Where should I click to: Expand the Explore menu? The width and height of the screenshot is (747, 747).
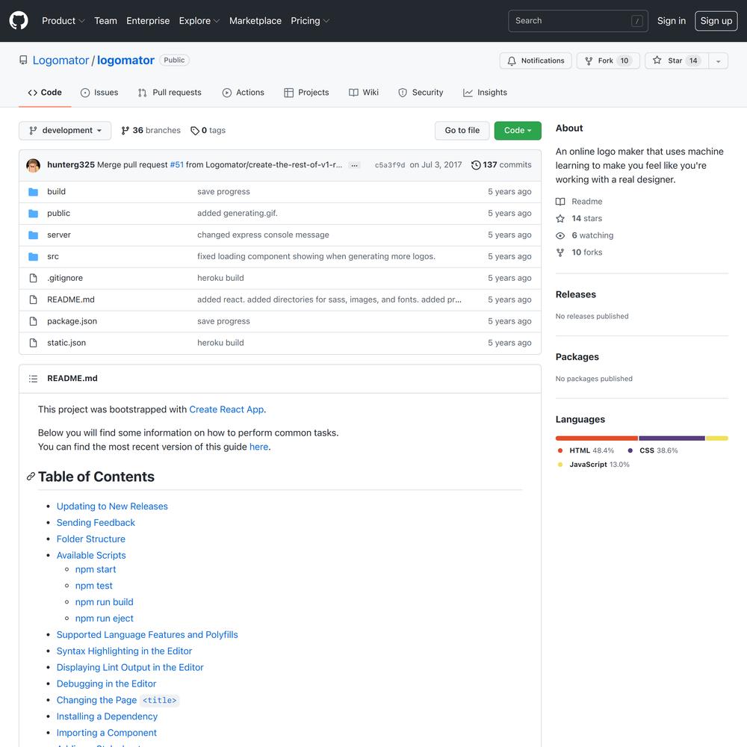tap(199, 21)
